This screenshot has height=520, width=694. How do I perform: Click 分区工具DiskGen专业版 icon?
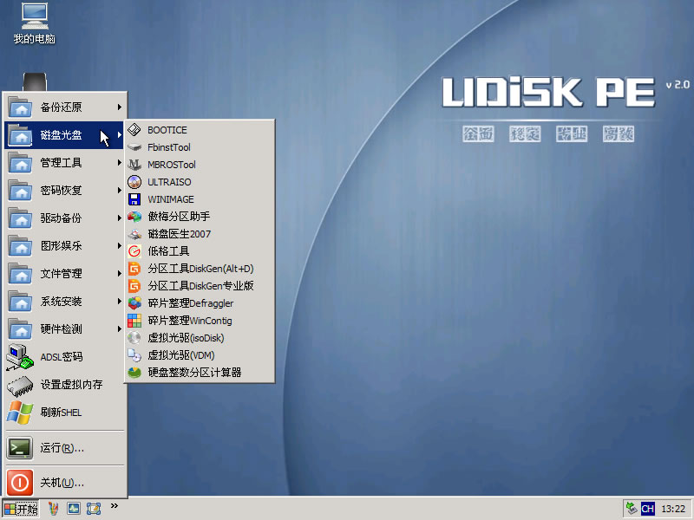point(134,286)
